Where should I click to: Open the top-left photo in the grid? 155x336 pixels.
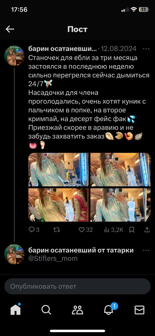click(x=58, y=170)
